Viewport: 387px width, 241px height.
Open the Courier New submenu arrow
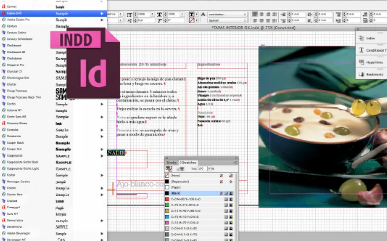(102, 195)
